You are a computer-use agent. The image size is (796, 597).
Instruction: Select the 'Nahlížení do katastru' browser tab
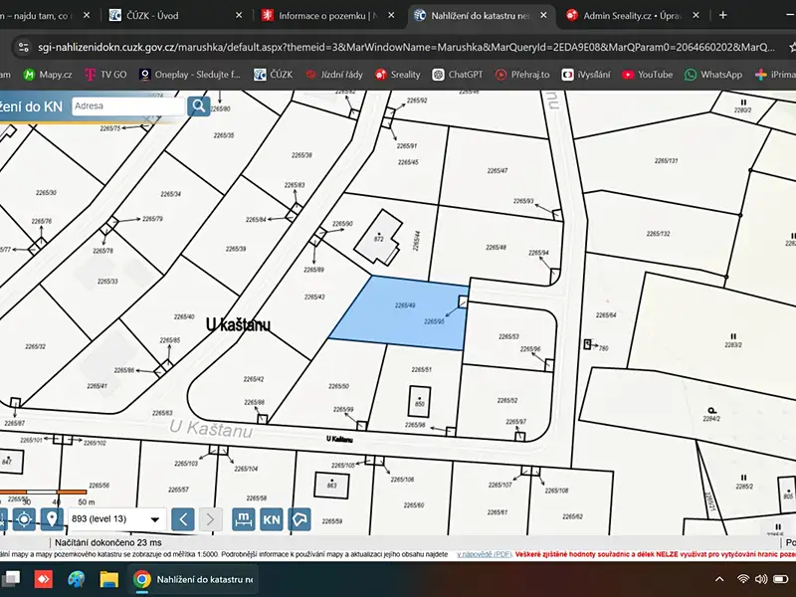coord(481,15)
